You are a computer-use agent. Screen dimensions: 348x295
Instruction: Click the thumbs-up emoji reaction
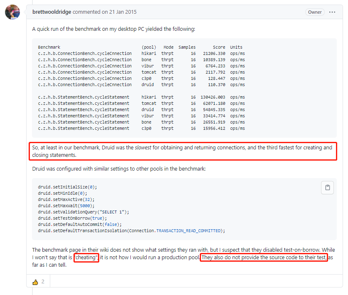(x=36, y=281)
